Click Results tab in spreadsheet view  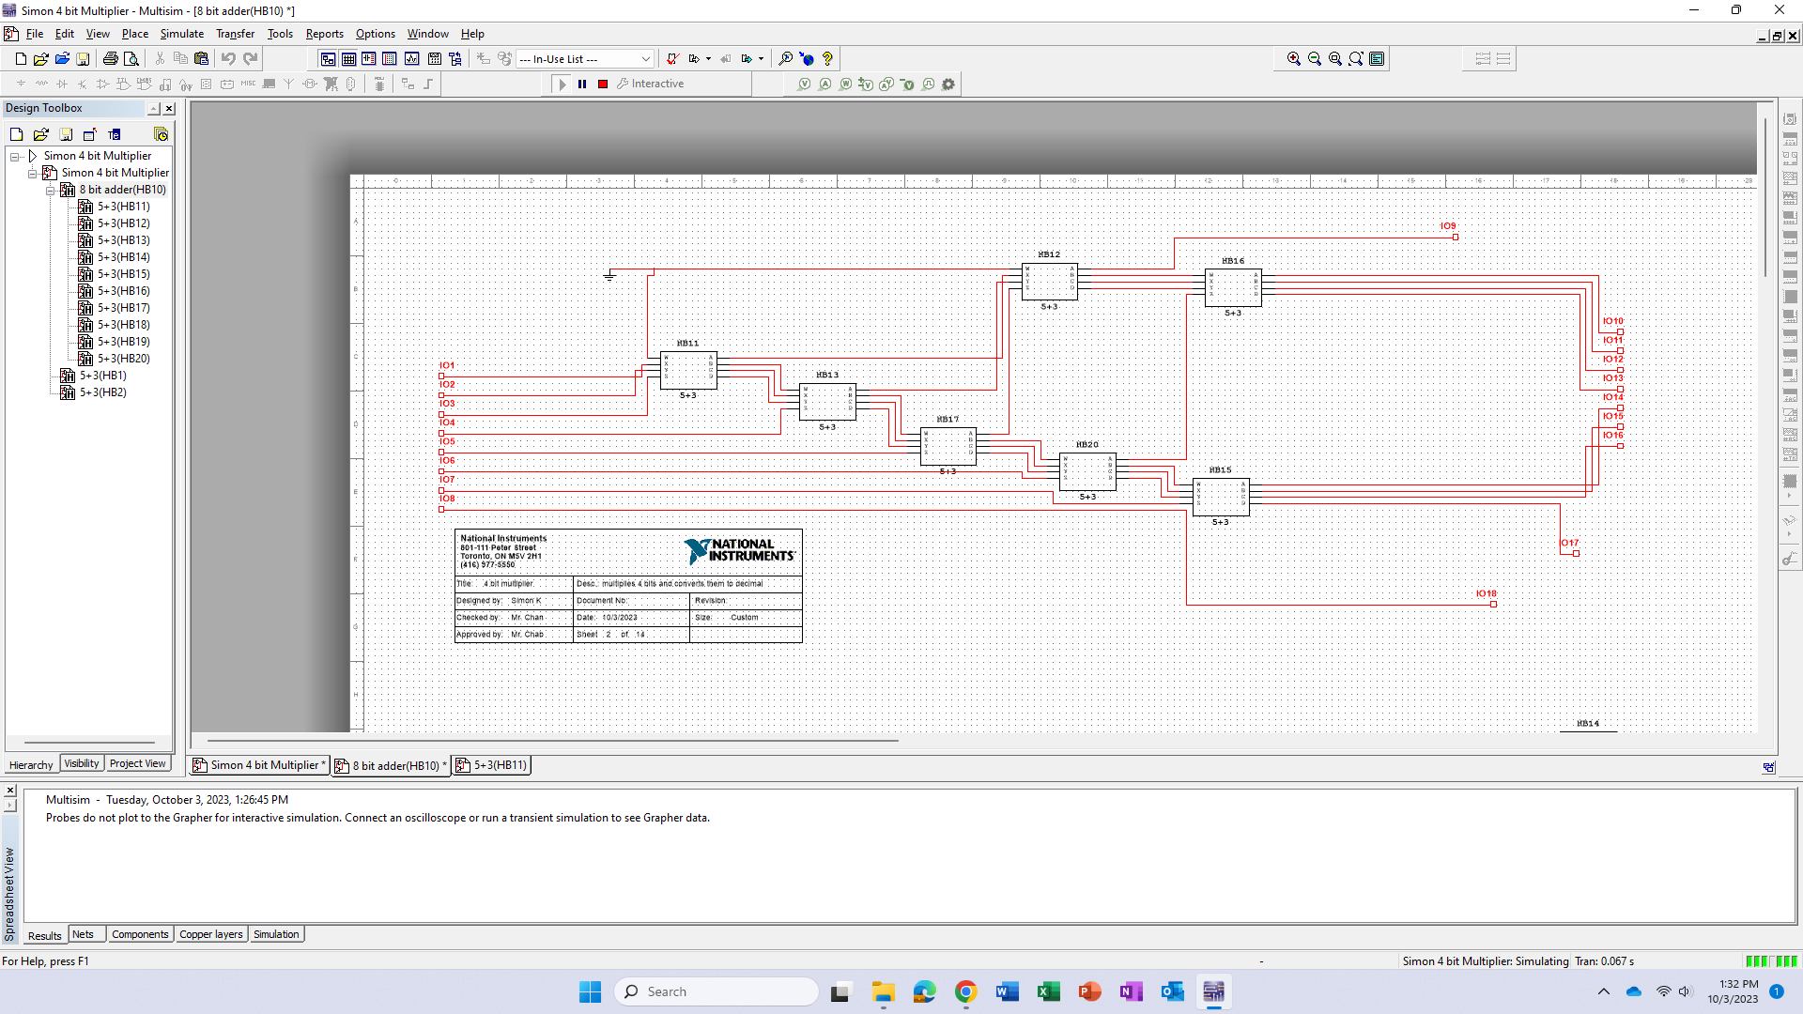pyautogui.click(x=43, y=935)
